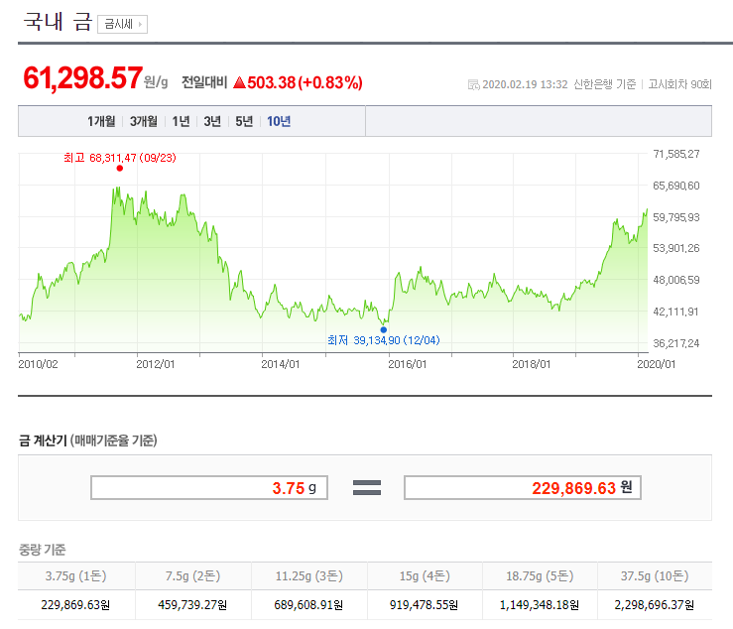Viewport: 733px width, 629px height.
Task: Click the blue 최저 low-point marker dot
Action: 384,329
